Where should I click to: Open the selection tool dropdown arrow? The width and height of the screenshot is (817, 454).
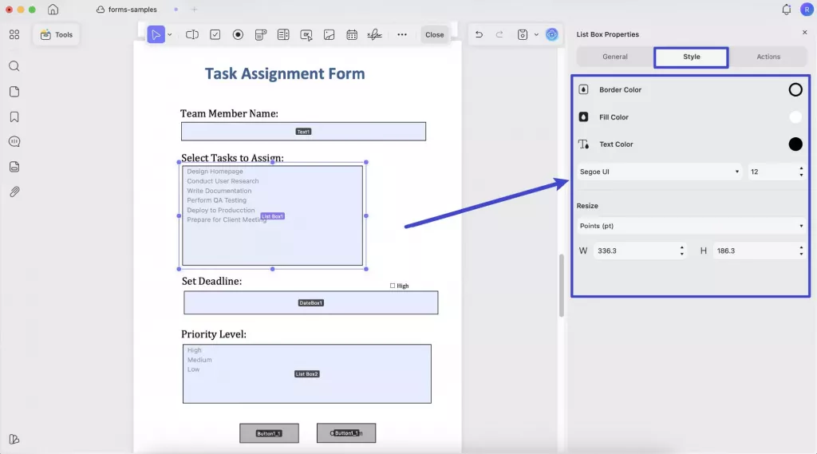pyautogui.click(x=170, y=34)
